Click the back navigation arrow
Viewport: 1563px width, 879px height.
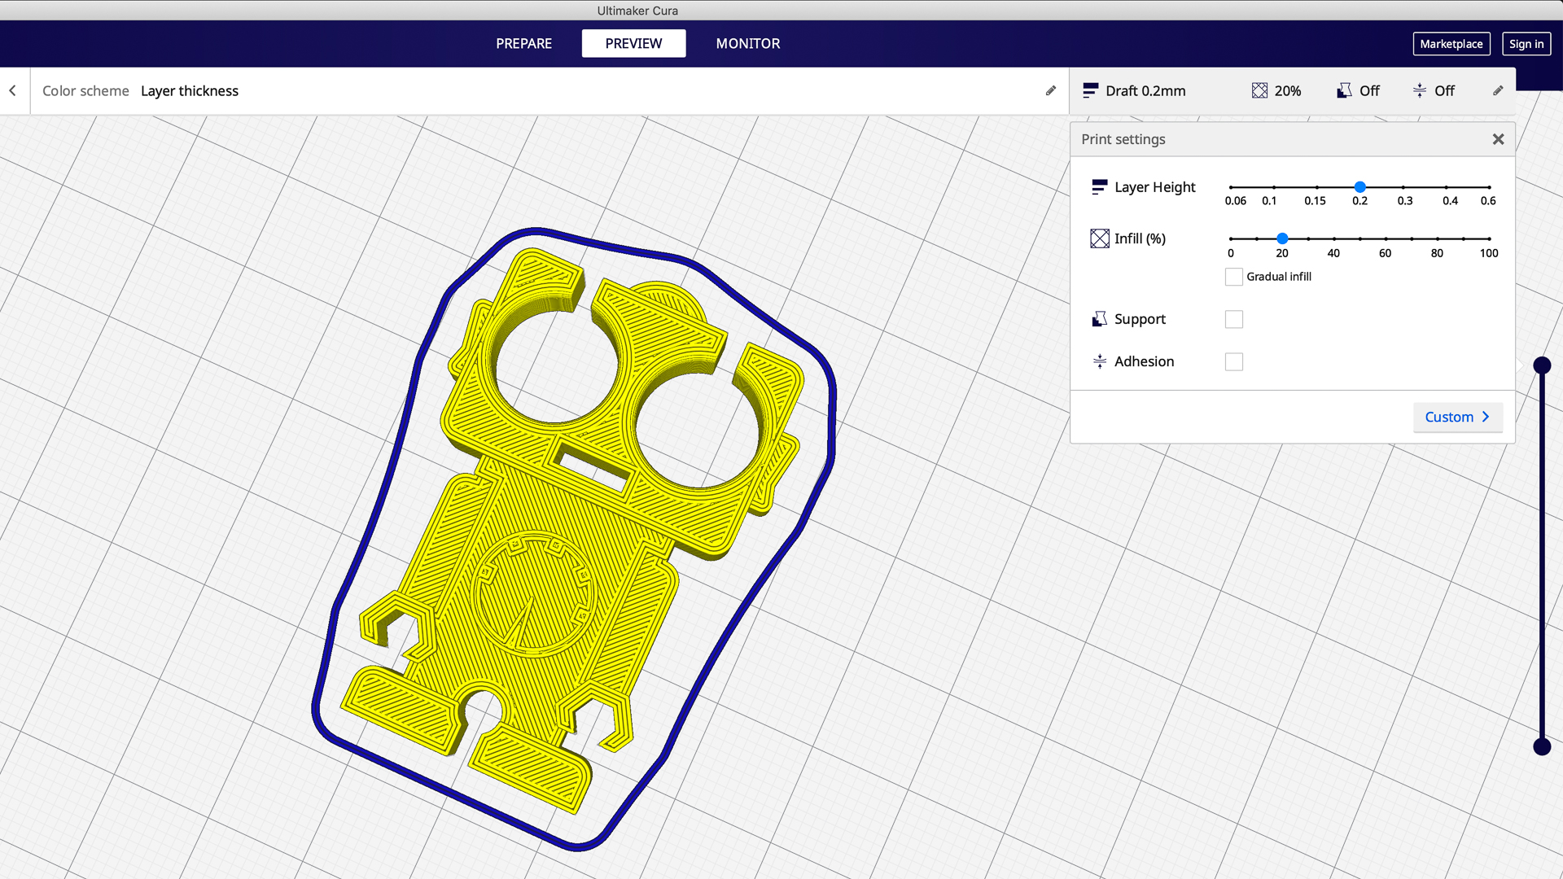point(13,90)
